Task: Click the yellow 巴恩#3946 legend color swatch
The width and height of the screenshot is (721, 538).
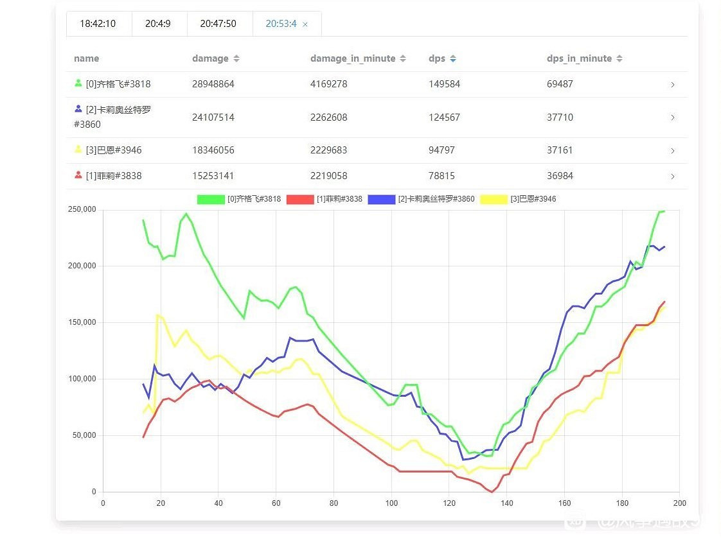Action: [x=495, y=199]
